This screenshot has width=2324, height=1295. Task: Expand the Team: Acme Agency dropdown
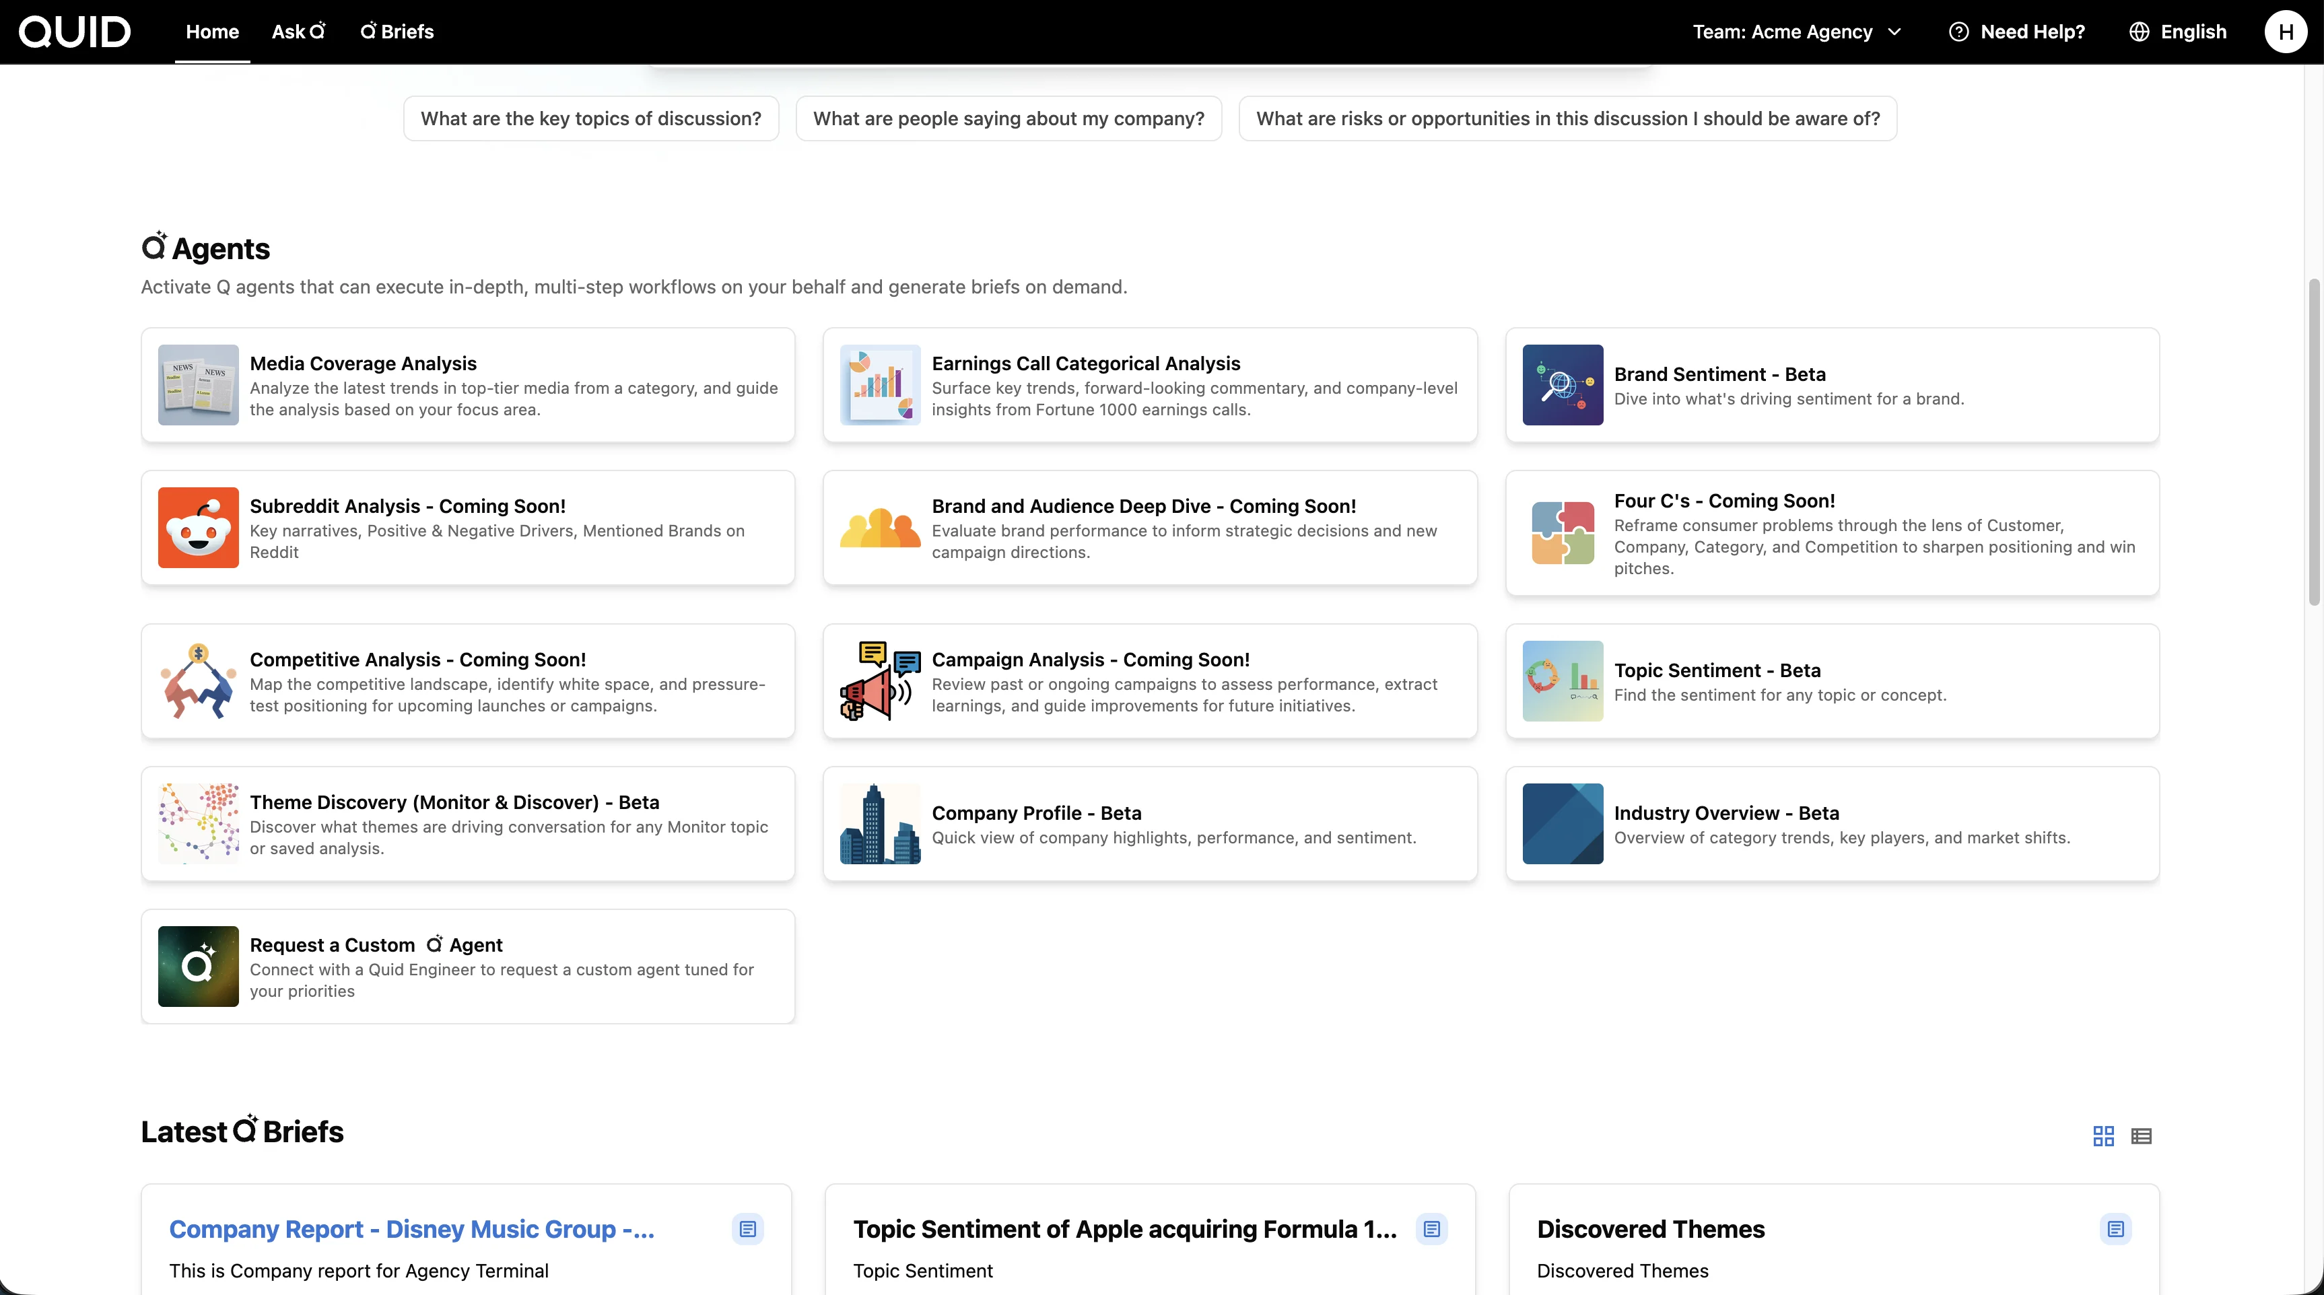(x=1797, y=32)
